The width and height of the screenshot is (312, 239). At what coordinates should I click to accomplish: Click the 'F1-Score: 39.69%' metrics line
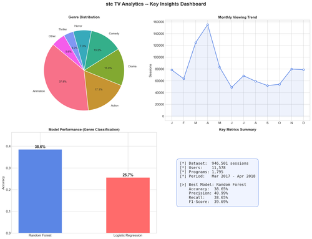208,202
